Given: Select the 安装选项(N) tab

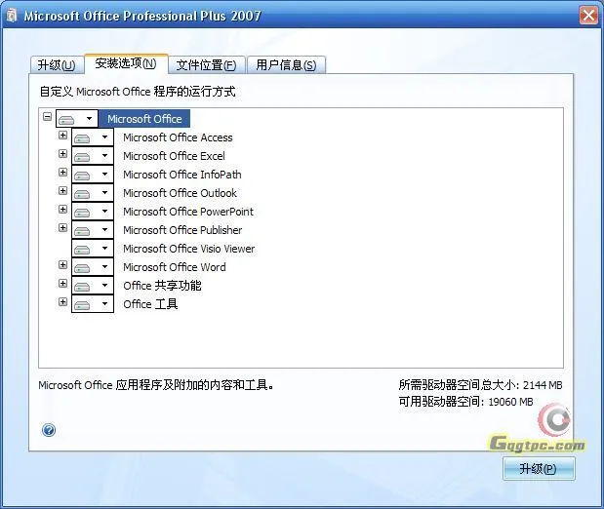Looking at the screenshot, I should pyautogui.click(x=126, y=63).
